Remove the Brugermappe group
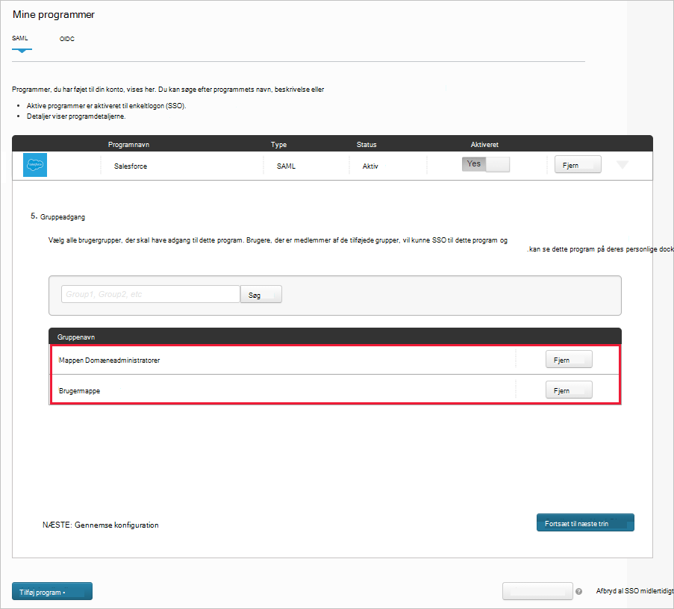674x609 pixels. point(568,389)
